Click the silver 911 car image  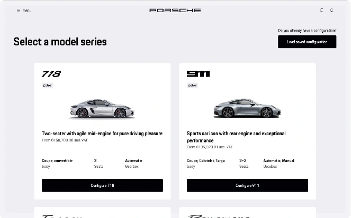(x=247, y=108)
